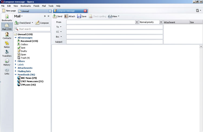
Task: Click the Attachment column header
Action: coord(176,22)
